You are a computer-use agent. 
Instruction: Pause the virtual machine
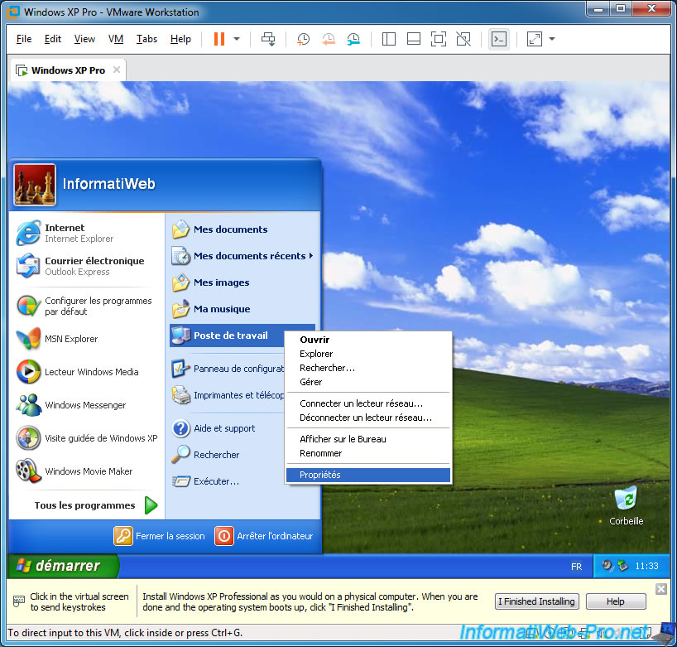[x=218, y=39]
